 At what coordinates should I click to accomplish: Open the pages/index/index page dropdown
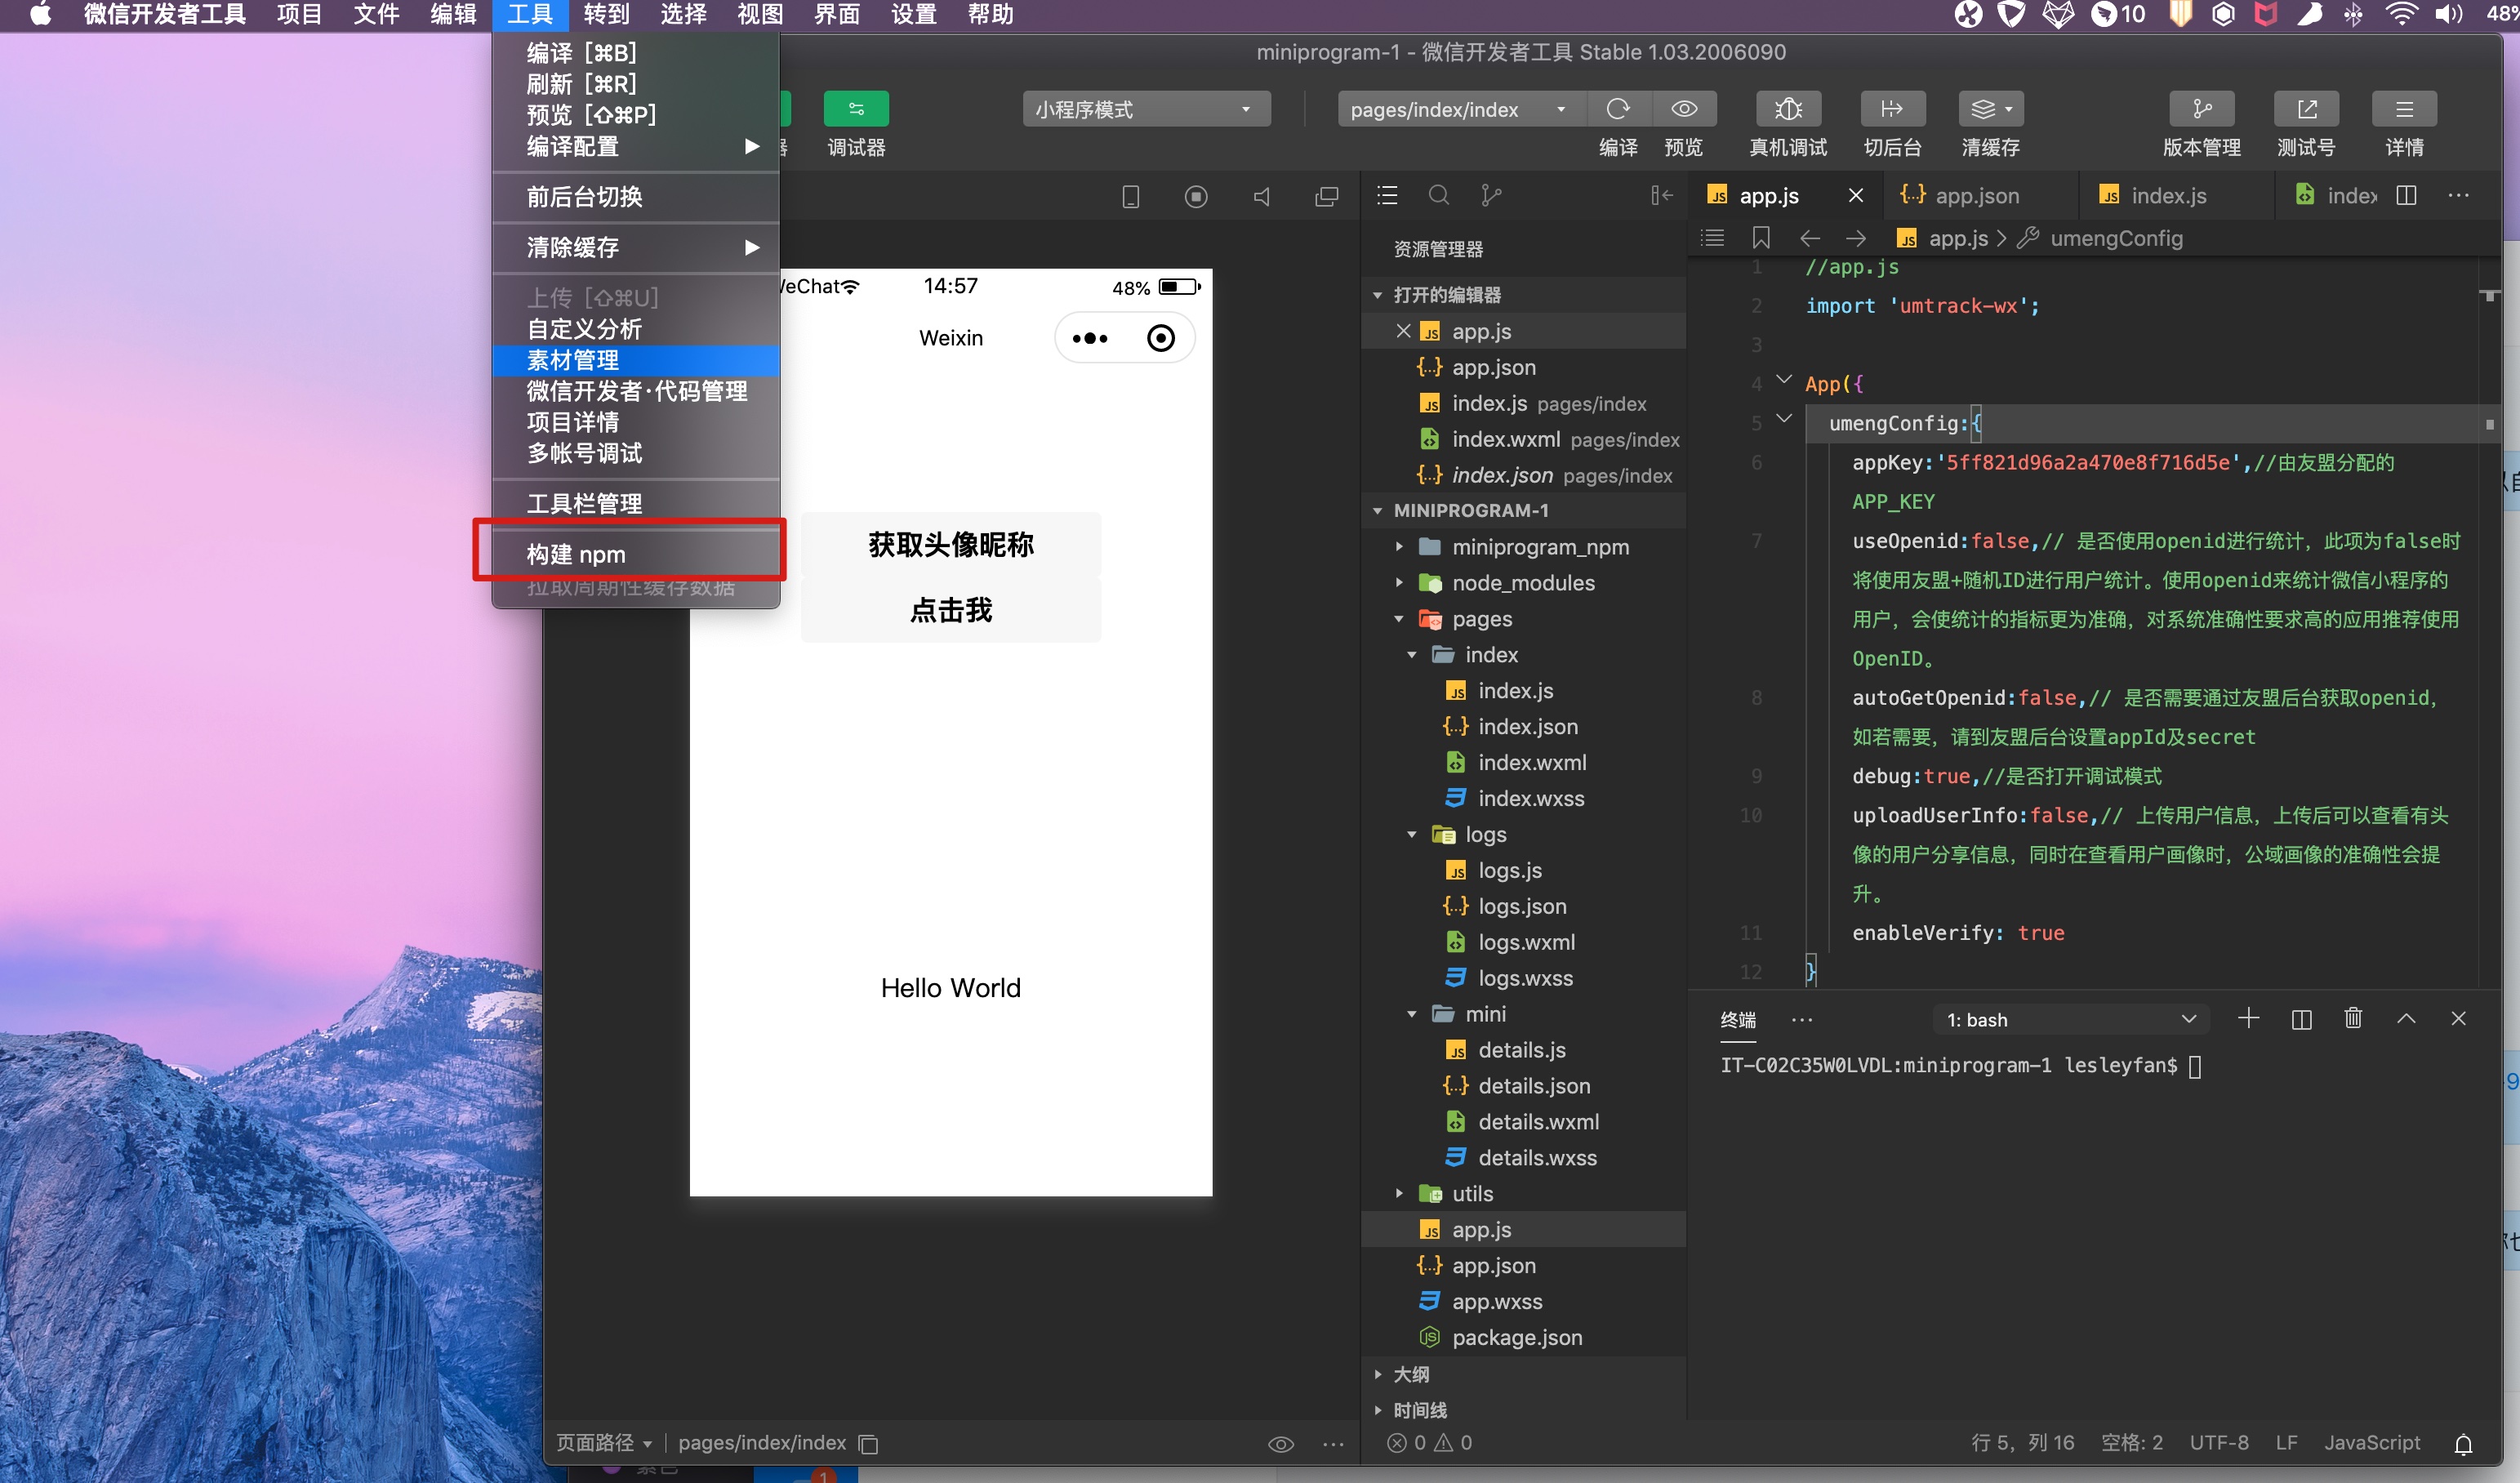(1462, 109)
